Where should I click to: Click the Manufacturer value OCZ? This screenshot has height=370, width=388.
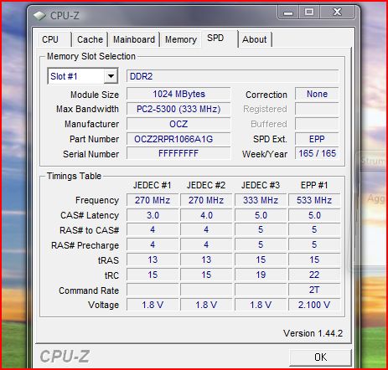(x=178, y=124)
